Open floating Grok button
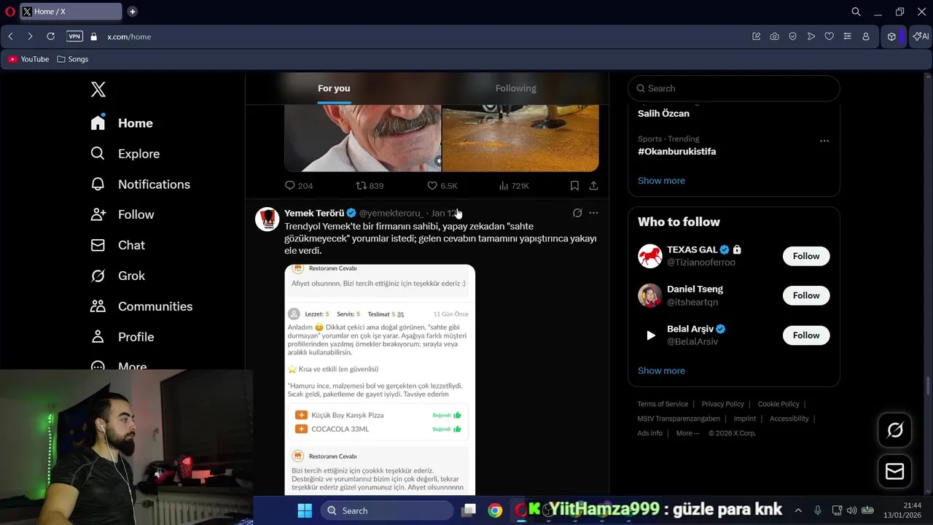Image resolution: width=933 pixels, height=525 pixels. pos(895,430)
